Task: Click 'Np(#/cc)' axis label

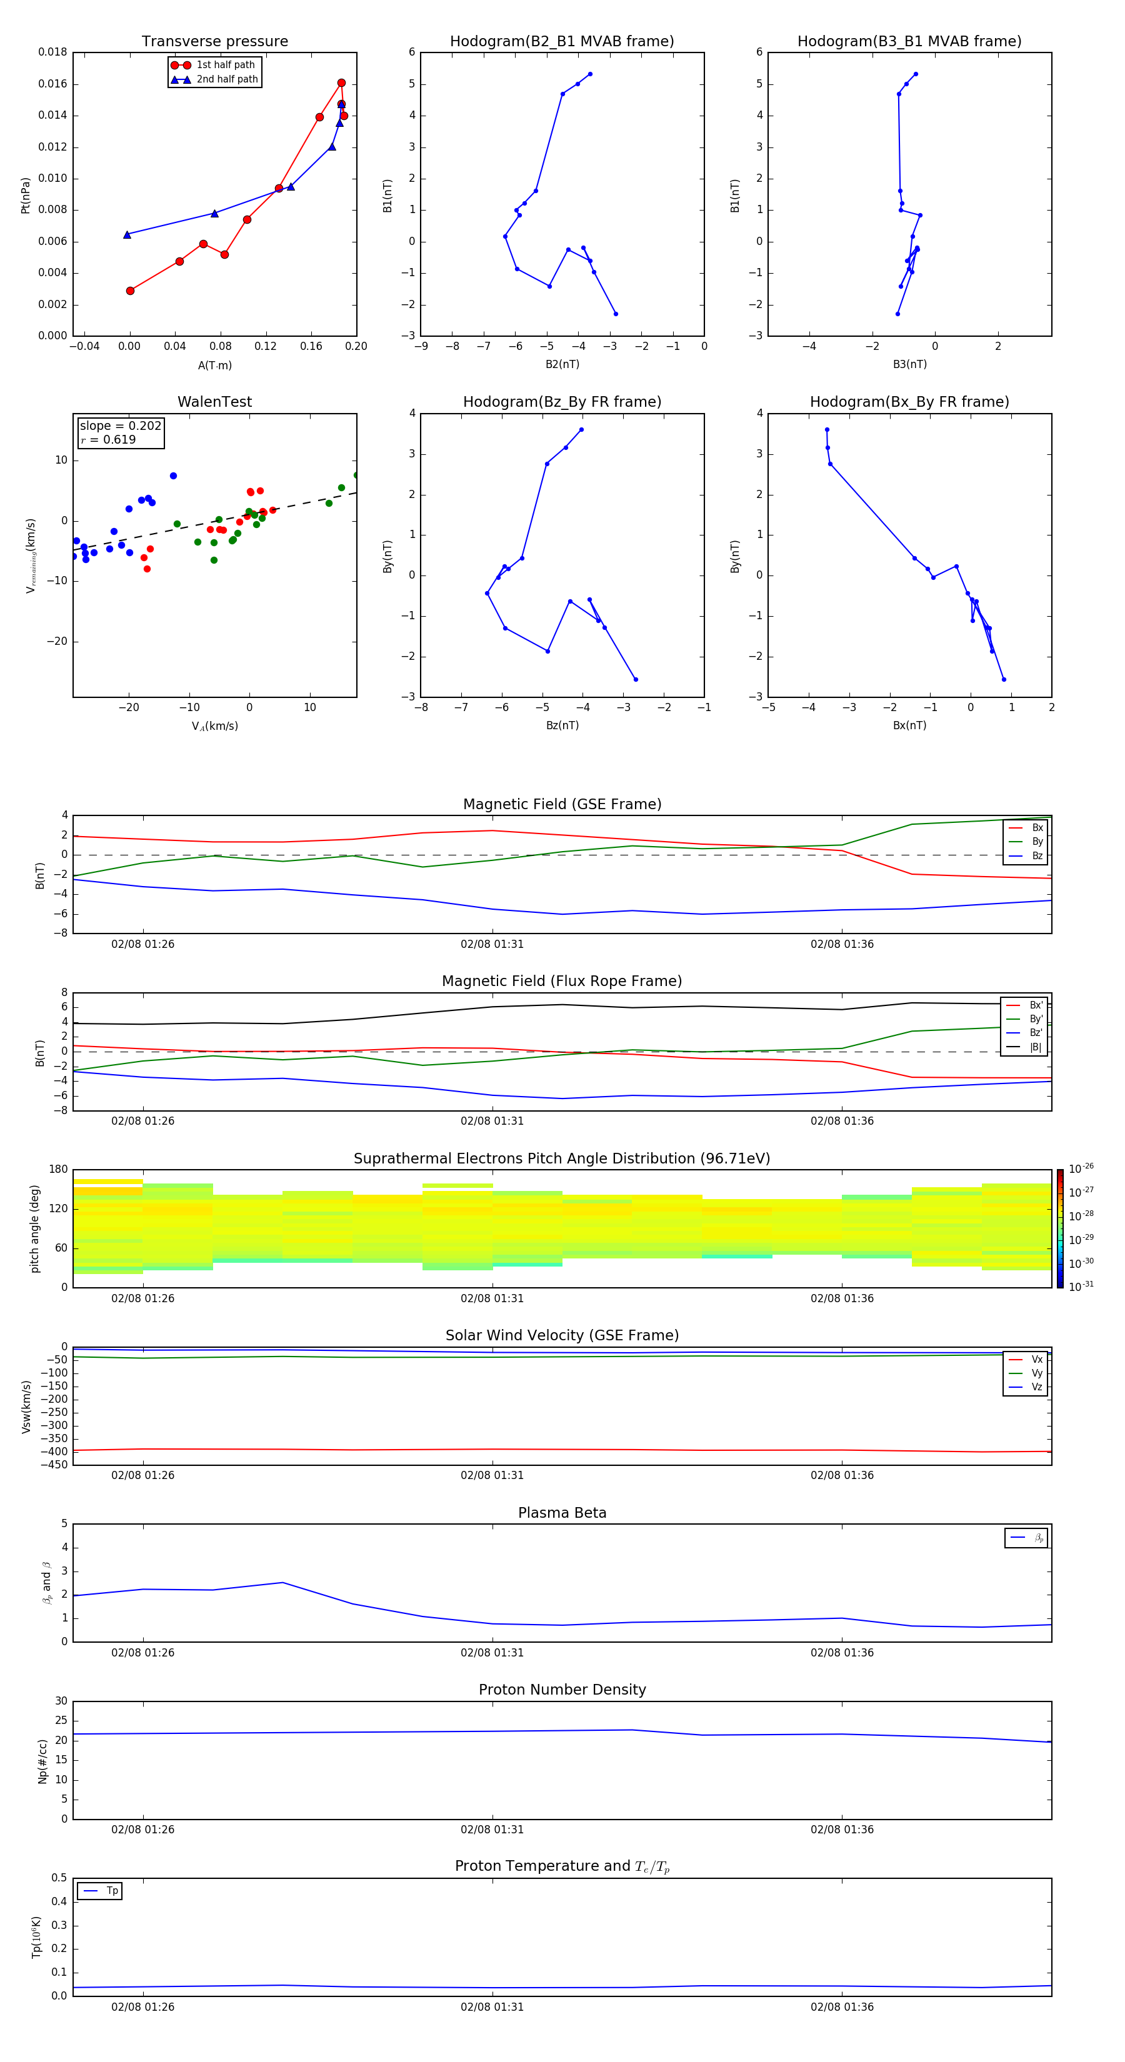Action: [42, 1761]
